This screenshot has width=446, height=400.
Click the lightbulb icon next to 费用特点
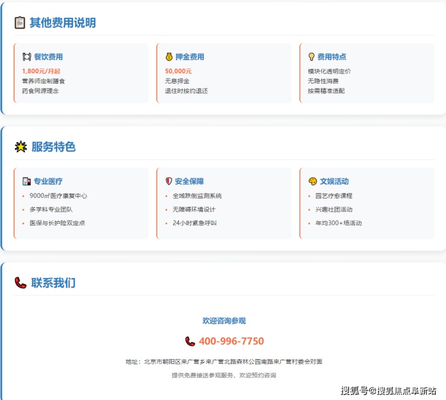pyautogui.click(x=312, y=57)
